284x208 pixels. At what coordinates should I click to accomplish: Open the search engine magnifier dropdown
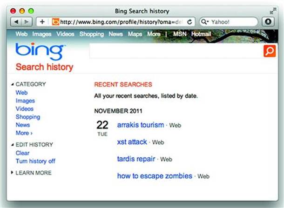205,22
